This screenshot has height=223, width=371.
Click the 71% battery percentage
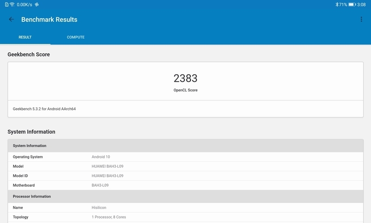point(343,5)
